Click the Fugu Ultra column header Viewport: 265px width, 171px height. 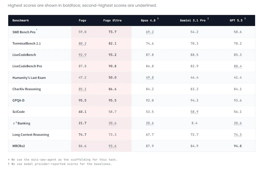click(112, 21)
